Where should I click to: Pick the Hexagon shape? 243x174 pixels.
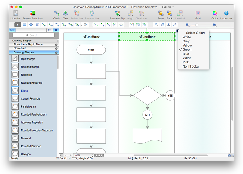[15, 154]
